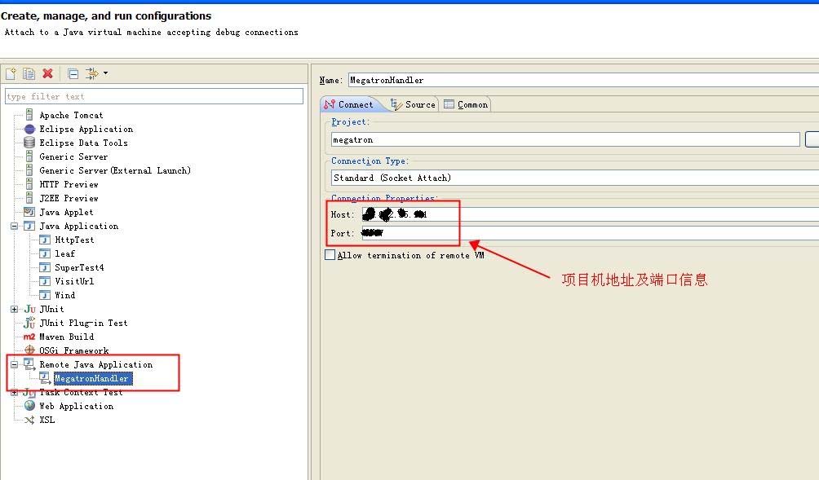Image resolution: width=819 pixels, height=480 pixels.
Task: Enable Allow termination of remote VM
Action: click(330, 255)
